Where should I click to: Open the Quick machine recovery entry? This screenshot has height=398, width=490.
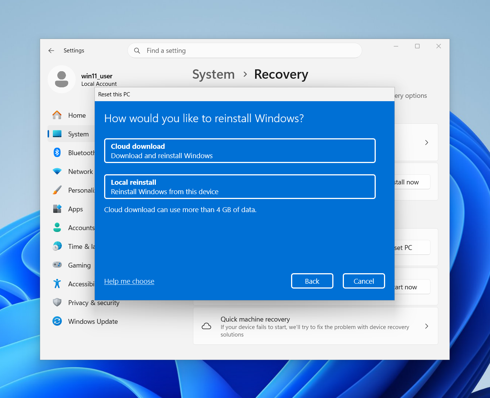pyautogui.click(x=315, y=326)
